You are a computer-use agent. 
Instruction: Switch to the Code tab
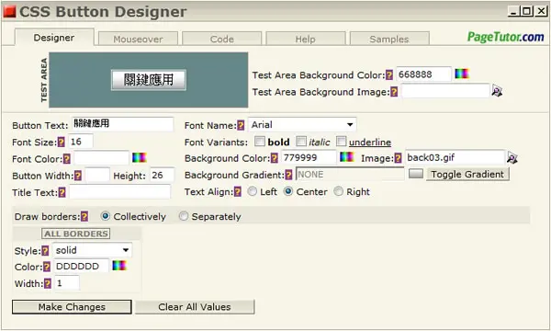coord(221,39)
